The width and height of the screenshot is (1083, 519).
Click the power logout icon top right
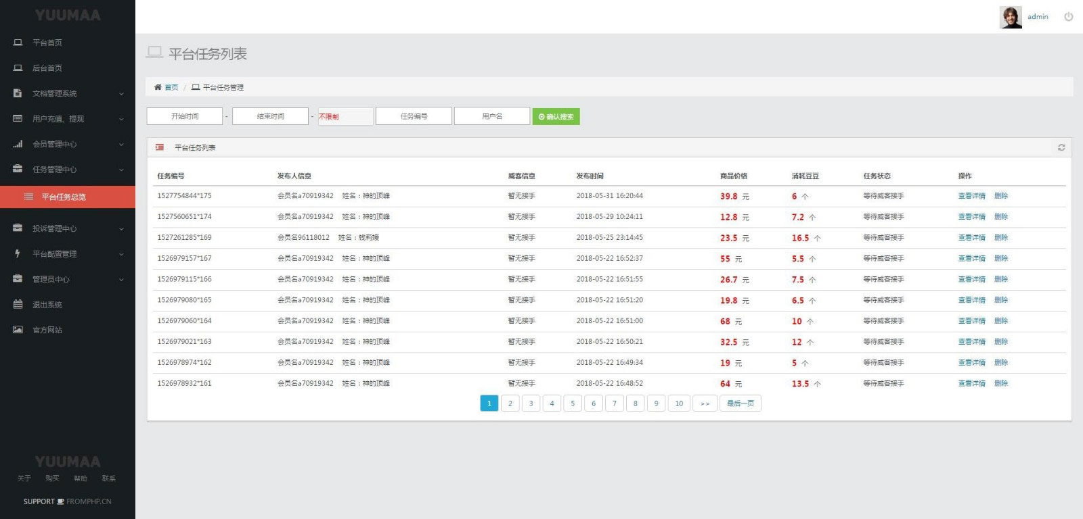[1068, 17]
